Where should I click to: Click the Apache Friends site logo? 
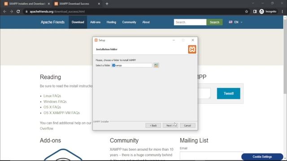pyautogui.click(x=52, y=22)
